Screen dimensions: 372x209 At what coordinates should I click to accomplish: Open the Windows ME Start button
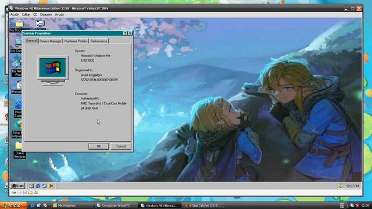18,186
